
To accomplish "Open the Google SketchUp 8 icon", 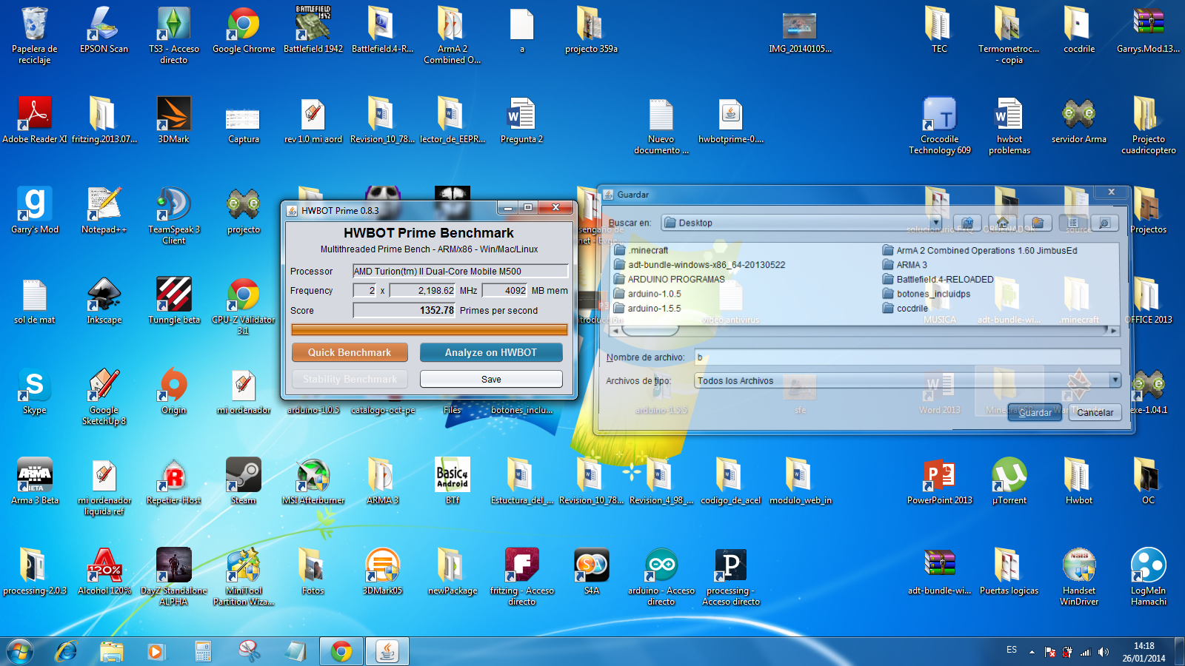I will click(104, 397).
